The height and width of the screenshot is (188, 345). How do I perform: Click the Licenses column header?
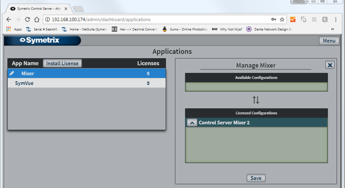click(148, 63)
